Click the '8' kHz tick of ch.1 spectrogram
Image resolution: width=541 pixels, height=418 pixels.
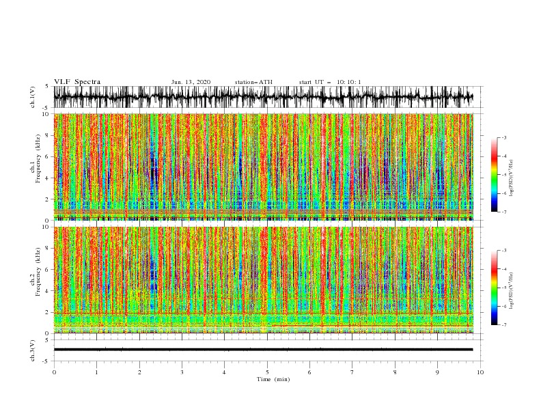click(x=48, y=135)
